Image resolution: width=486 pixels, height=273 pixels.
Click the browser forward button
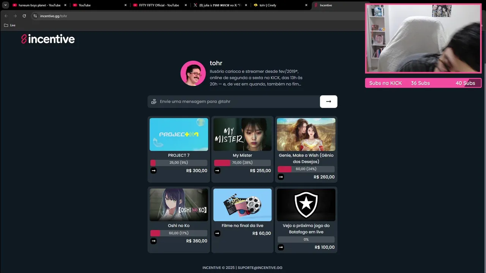click(15, 16)
